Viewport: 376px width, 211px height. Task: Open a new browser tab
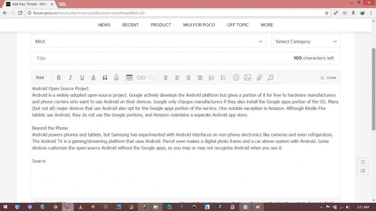[x=62, y=4]
